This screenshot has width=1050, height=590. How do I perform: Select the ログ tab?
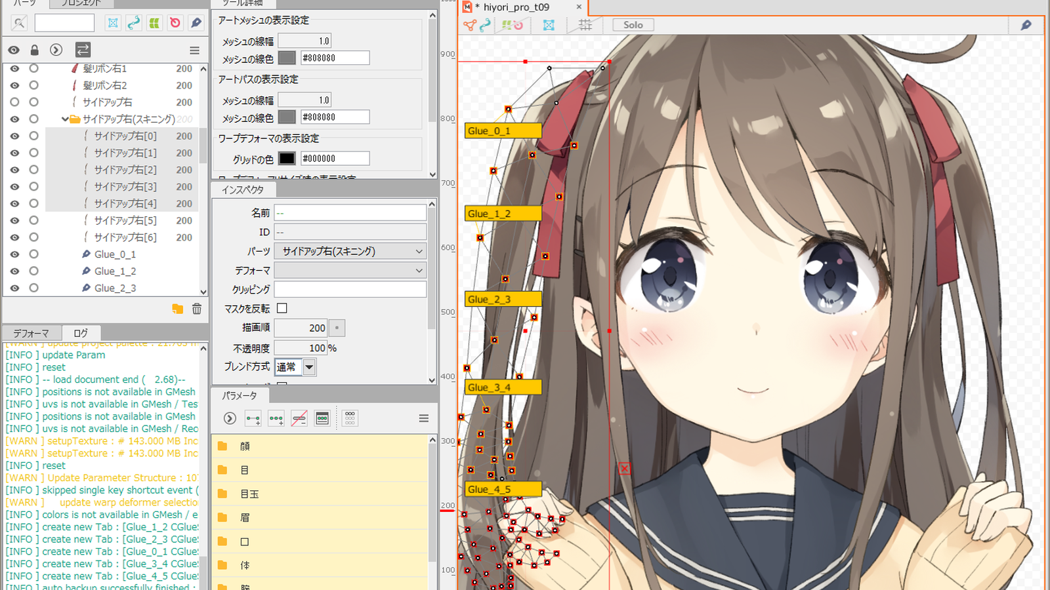tap(81, 333)
